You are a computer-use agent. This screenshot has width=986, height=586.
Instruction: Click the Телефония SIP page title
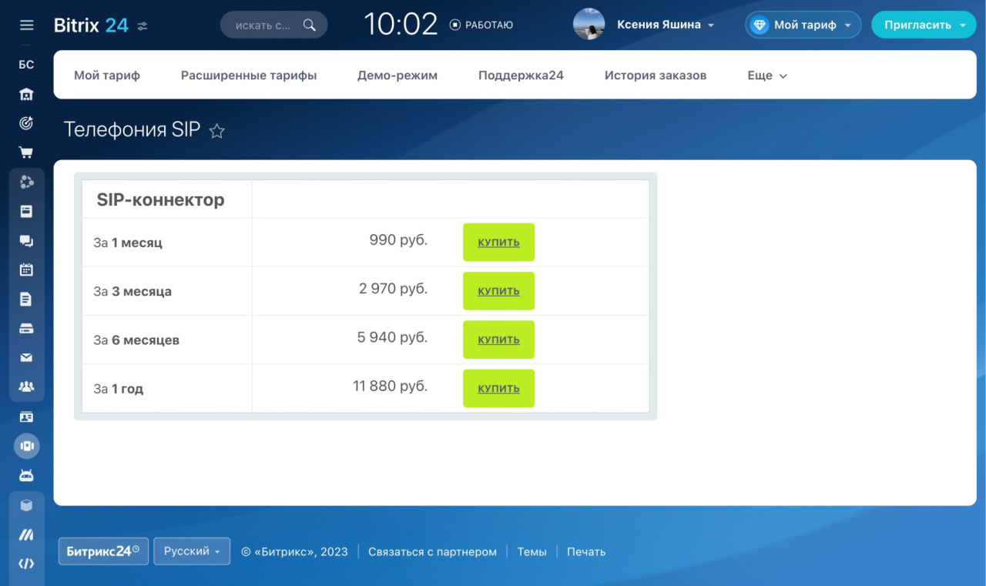click(132, 129)
